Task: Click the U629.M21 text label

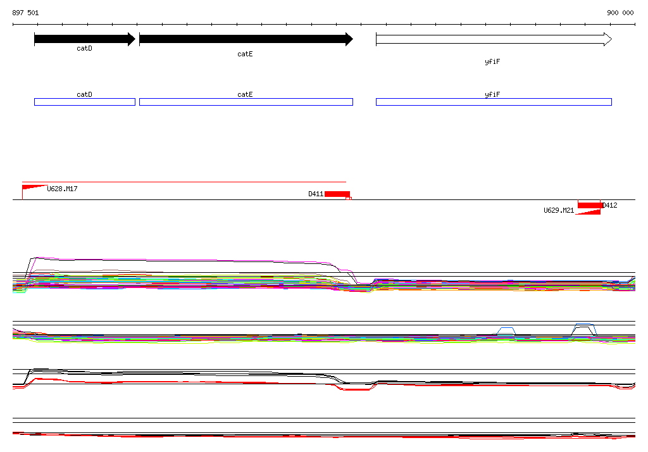Action: (559, 210)
